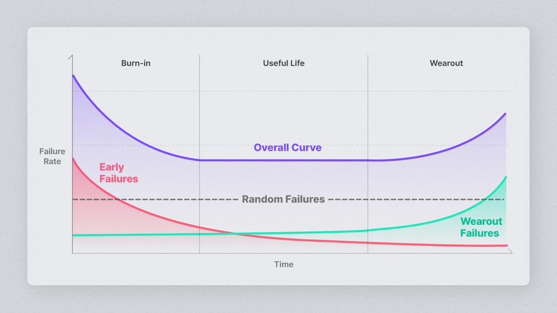Click the green curve's rising end at right

[506, 177]
